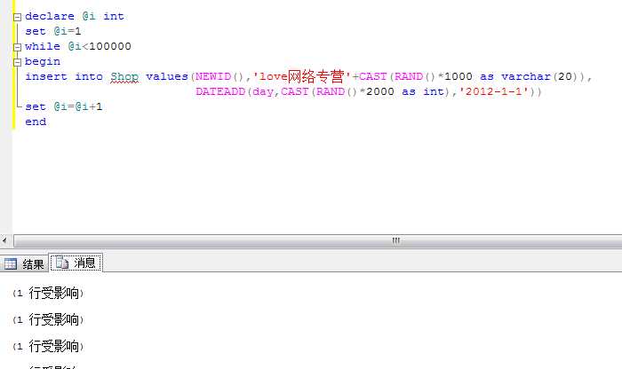Screen dimensions: 622x369
Task: Switch to the 结果 results tab
Action: (x=24, y=263)
